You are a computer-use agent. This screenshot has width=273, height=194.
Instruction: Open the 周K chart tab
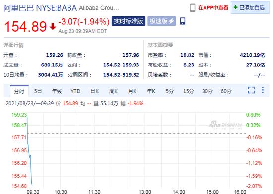click(x=113, y=91)
